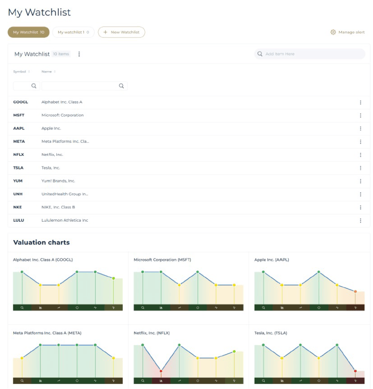Click the circle icon under the MSFT chart

tap(198, 308)
